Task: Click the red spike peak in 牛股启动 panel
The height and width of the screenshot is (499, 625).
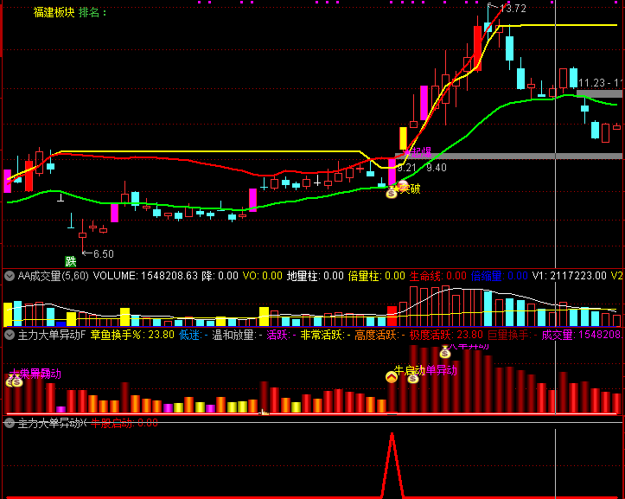Action: tap(392, 434)
